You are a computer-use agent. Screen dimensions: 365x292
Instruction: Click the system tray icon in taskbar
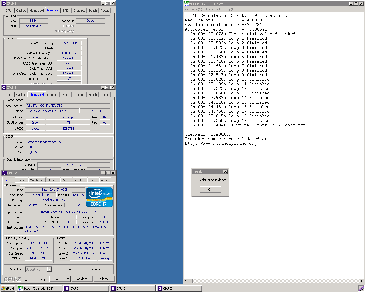click(361, 289)
